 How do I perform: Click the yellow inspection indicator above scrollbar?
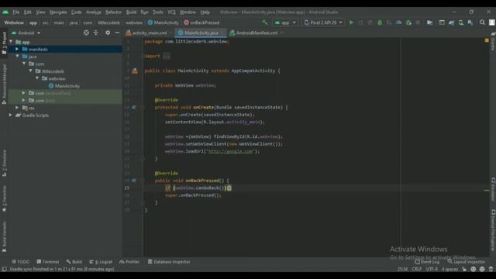click(487, 40)
